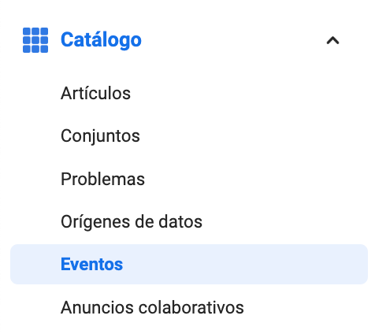Navigate to the Artículos submenu entry

pos(95,93)
